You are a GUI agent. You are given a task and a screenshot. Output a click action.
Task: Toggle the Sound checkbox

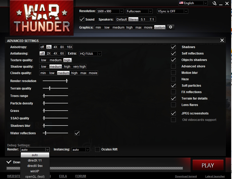[82, 19]
